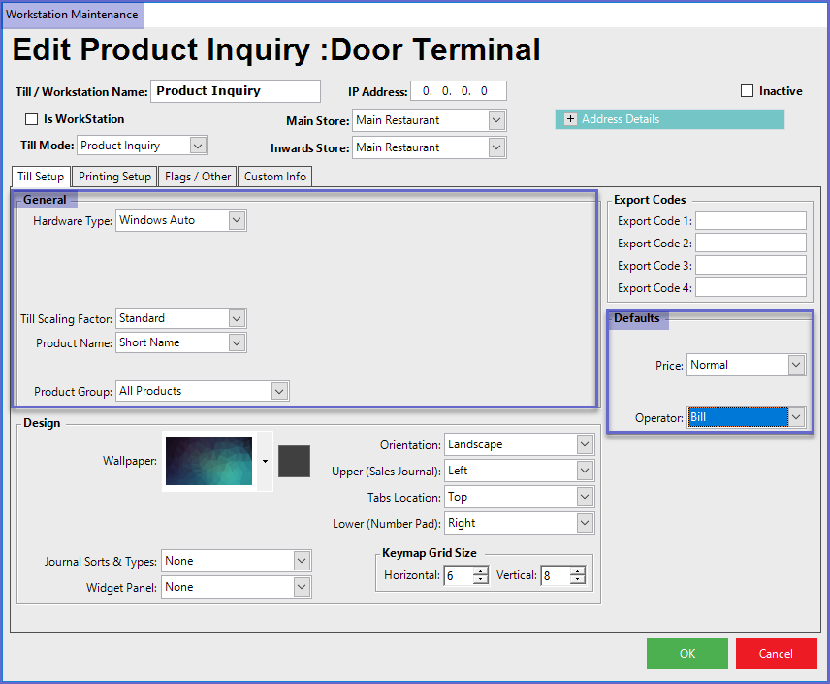Expand the Address Details plus icon
Viewport: 830px width, 684px height.
(570, 119)
